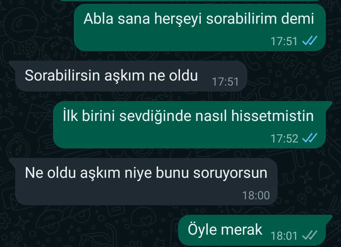Viewport: 341px width, 247px height.
Task: Click the 18:00 timestamp
Action: (x=256, y=195)
